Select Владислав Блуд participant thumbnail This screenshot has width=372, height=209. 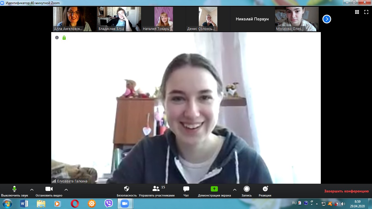(119, 19)
